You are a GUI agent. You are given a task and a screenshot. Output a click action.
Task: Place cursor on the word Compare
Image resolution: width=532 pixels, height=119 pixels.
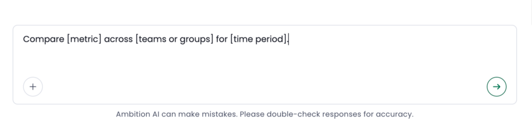[x=44, y=39]
